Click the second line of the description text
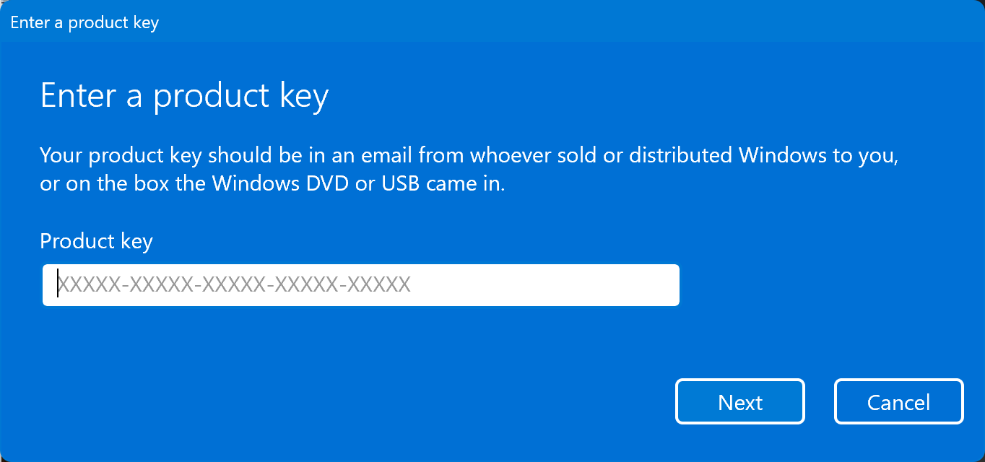The image size is (985, 462). (x=272, y=183)
